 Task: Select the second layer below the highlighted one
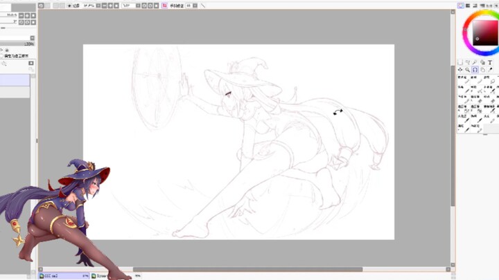(15, 92)
